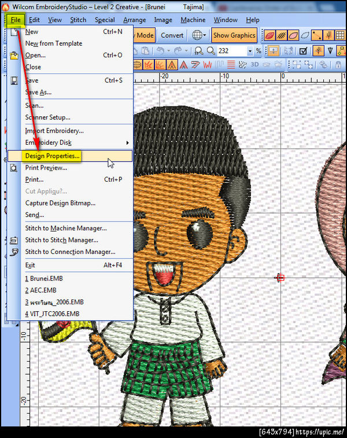Open the Image menu
347x438 pixels.
pos(163,20)
